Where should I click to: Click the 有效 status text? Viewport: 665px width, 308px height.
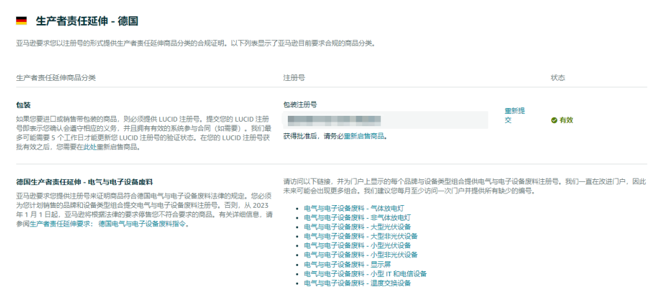pos(566,120)
